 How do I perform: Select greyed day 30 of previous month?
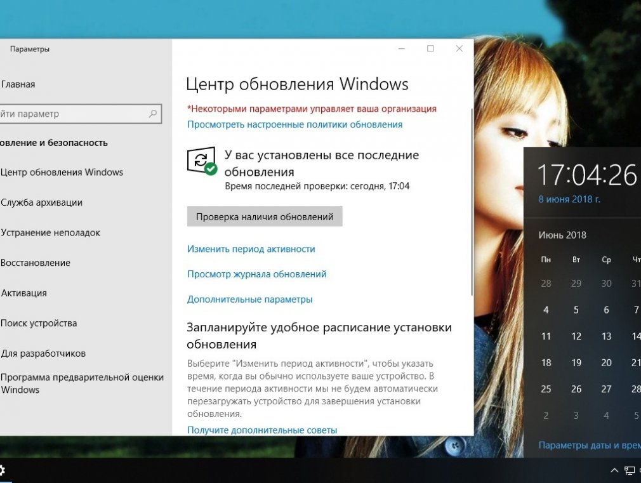(606, 284)
